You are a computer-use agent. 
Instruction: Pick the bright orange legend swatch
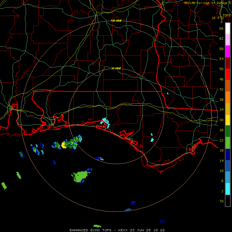click(x=228, y=97)
